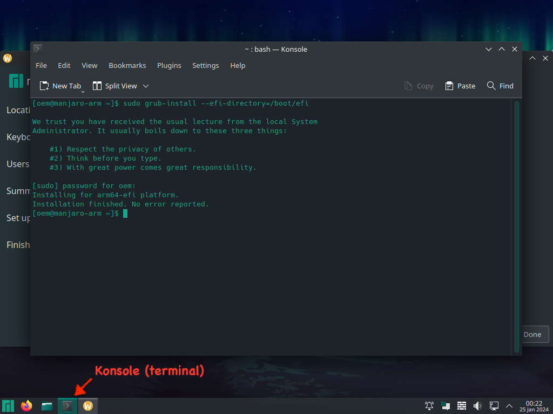Click the Done button in the installer window
The height and width of the screenshot is (414, 553).
tap(535, 334)
